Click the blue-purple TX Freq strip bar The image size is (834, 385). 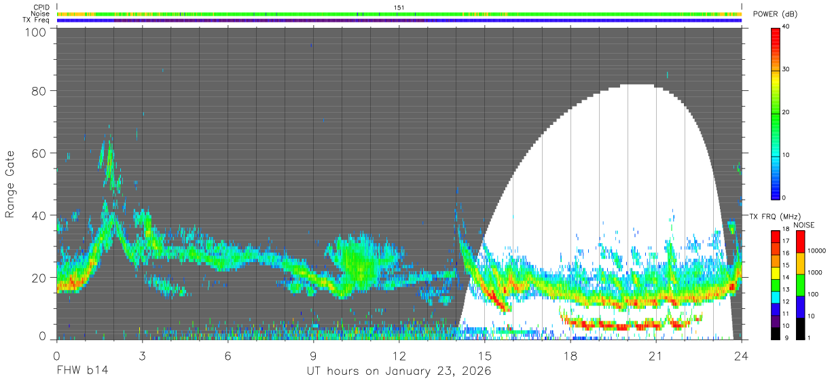click(399, 20)
